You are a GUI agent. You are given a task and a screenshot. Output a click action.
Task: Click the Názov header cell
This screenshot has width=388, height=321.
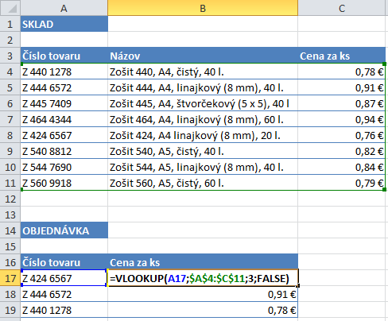pyautogui.click(x=203, y=56)
